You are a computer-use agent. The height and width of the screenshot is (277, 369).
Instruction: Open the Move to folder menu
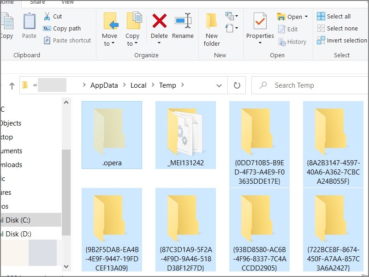pyautogui.click(x=109, y=30)
